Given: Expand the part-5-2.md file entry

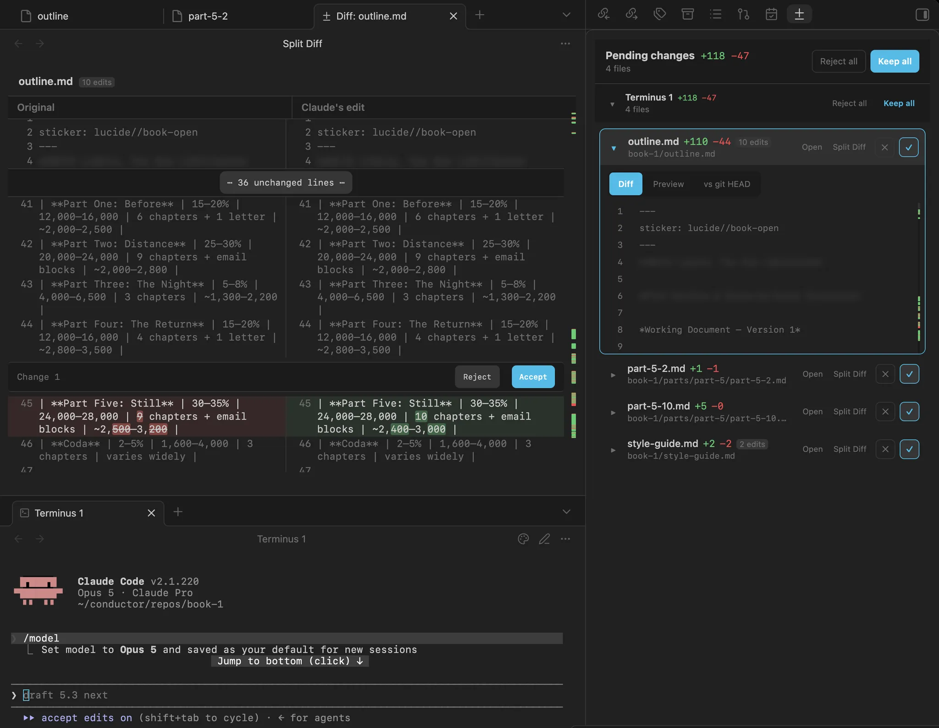Looking at the screenshot, I should (613, 375).
